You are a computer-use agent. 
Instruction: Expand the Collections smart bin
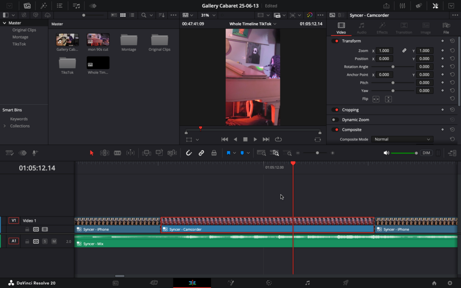pyautogui.click(x=4, y=126)
